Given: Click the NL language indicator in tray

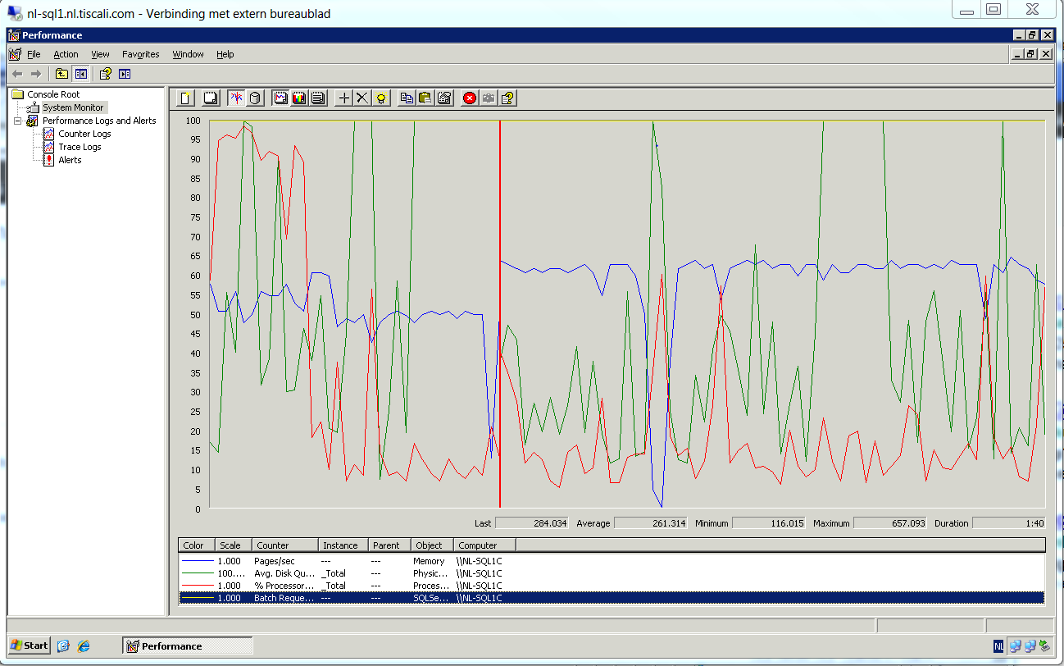Looking at the screenshot, I should pos(998,646).
